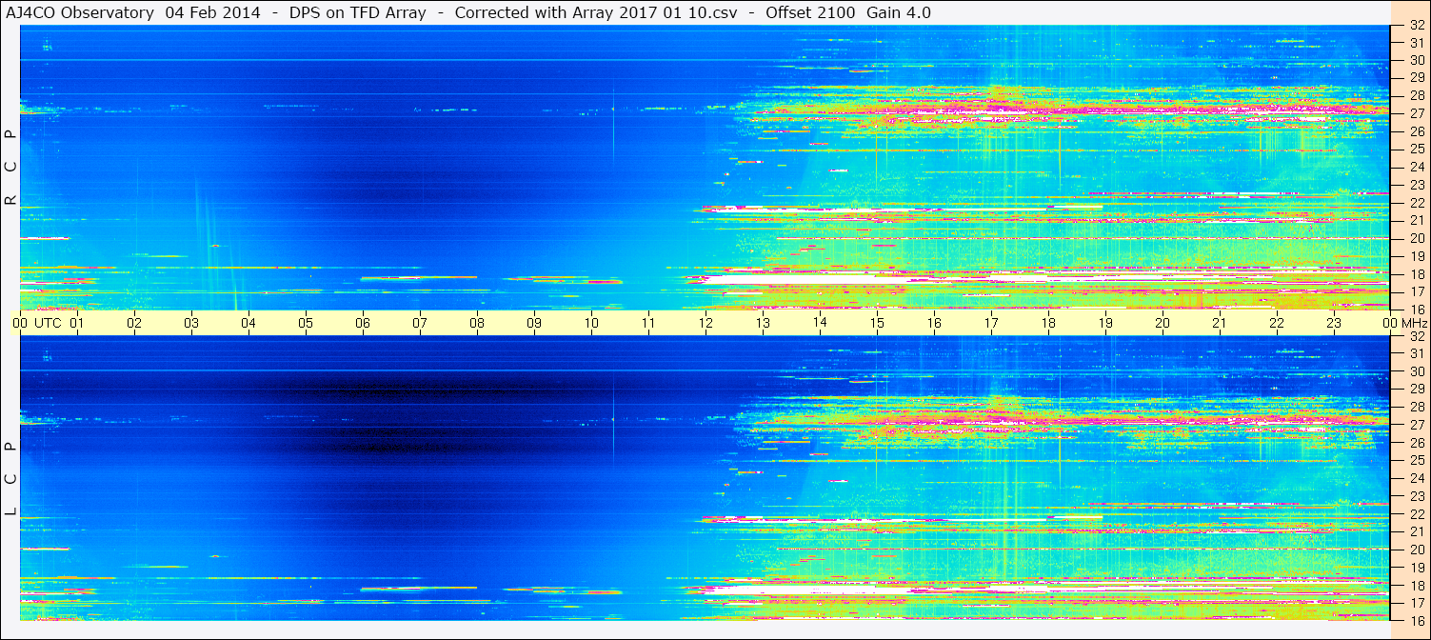Click the vertical "L C P" panel label
The image size is (1431, 640).
(10, 479)
